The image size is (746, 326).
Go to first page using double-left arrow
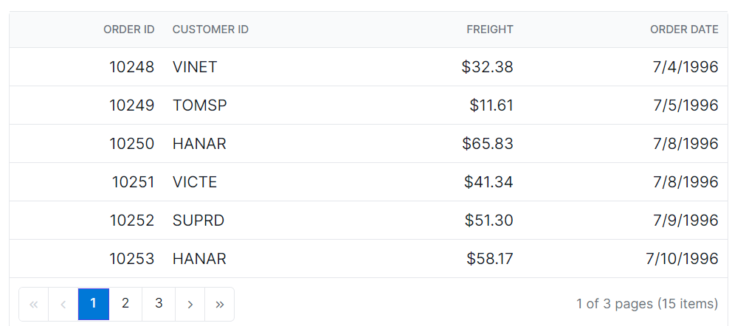tap(33, 304)
